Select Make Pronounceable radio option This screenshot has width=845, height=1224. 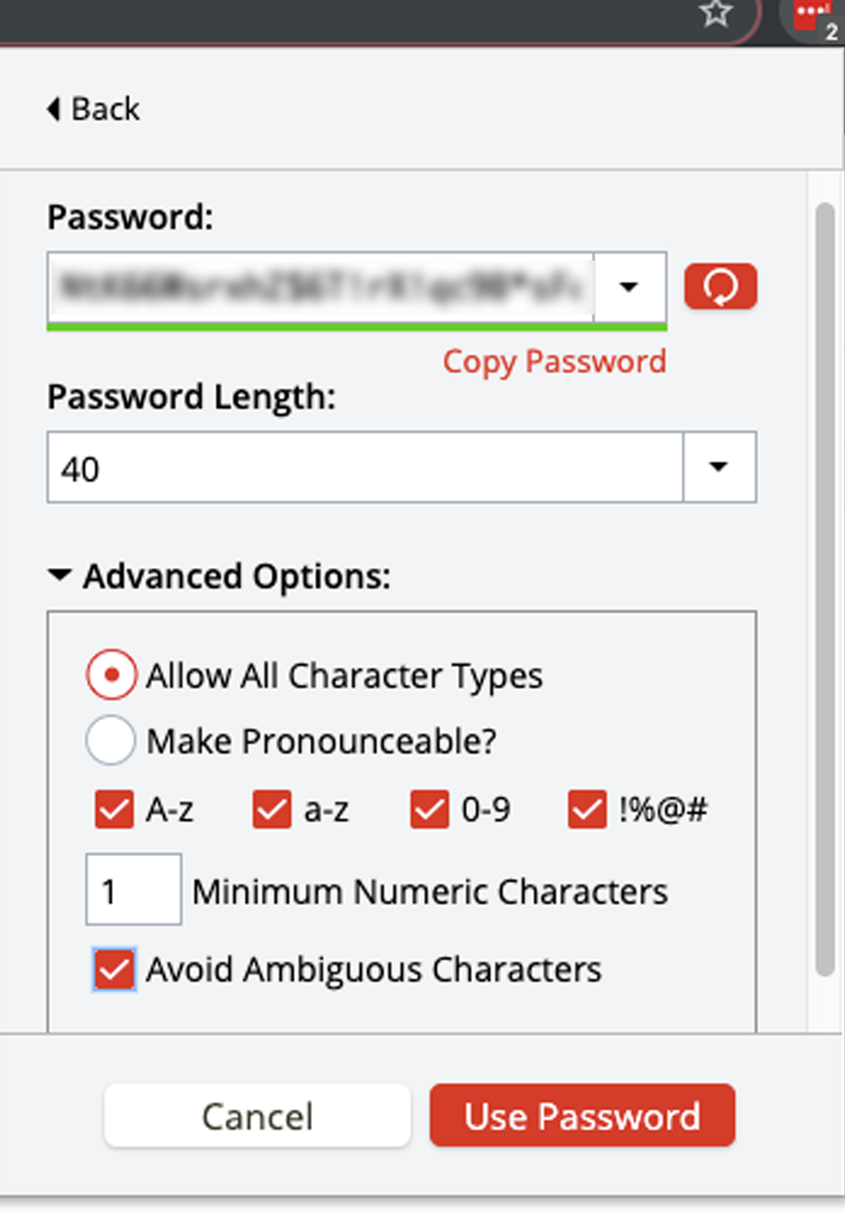110,740
